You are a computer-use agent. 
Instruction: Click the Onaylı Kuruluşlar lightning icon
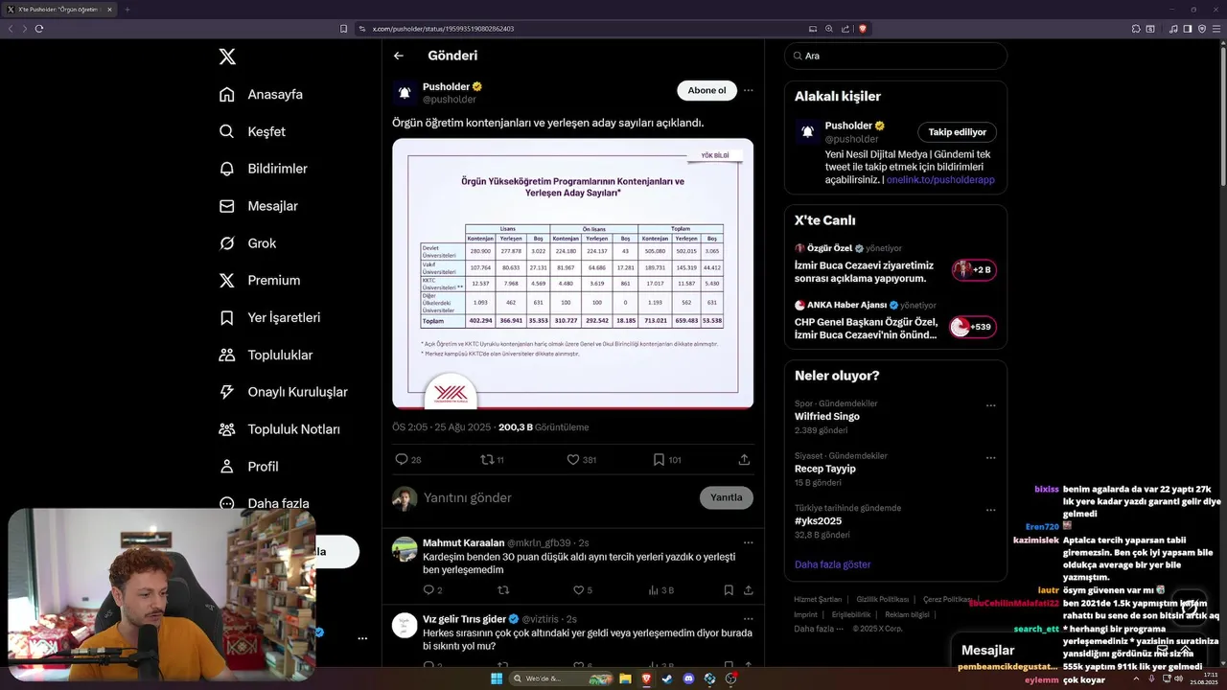[227, 392]
